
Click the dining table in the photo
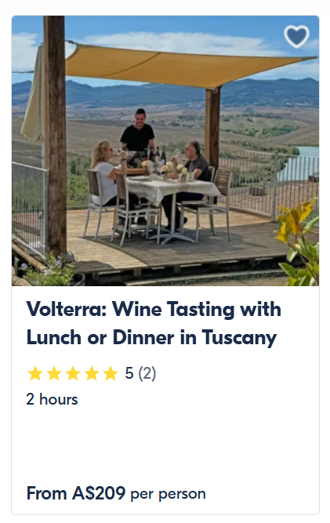click(x=172, y=200)
